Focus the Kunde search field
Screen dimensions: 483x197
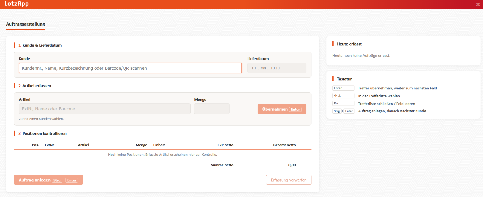(130, 68)
